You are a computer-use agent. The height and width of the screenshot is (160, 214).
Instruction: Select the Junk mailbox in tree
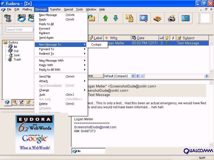(17, 55)
